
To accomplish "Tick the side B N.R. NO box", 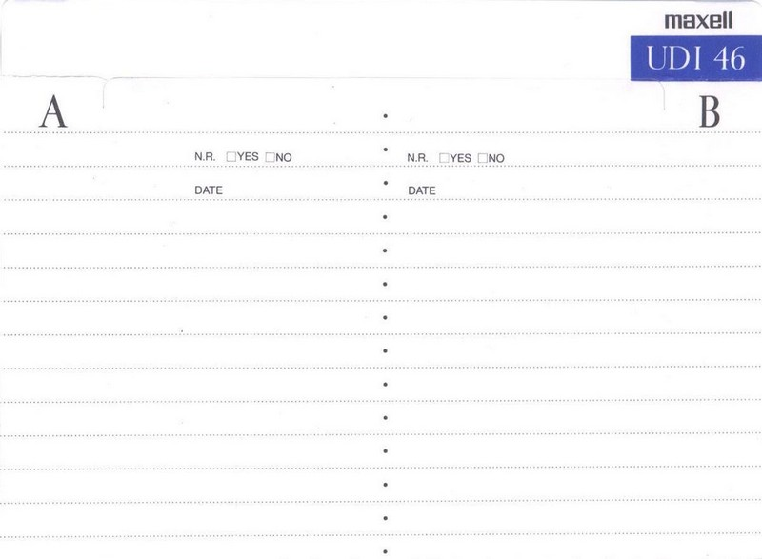I will (484, 157).
